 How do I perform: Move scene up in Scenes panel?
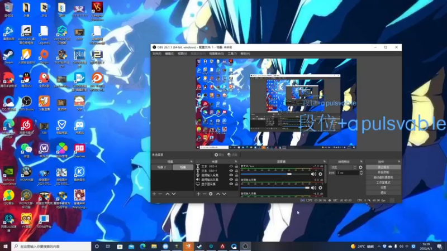[168, 194]
